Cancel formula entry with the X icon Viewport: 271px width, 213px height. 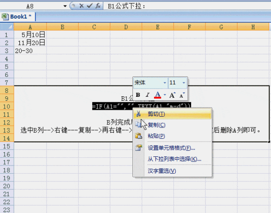pyautogui.click(x=81, y=6)
